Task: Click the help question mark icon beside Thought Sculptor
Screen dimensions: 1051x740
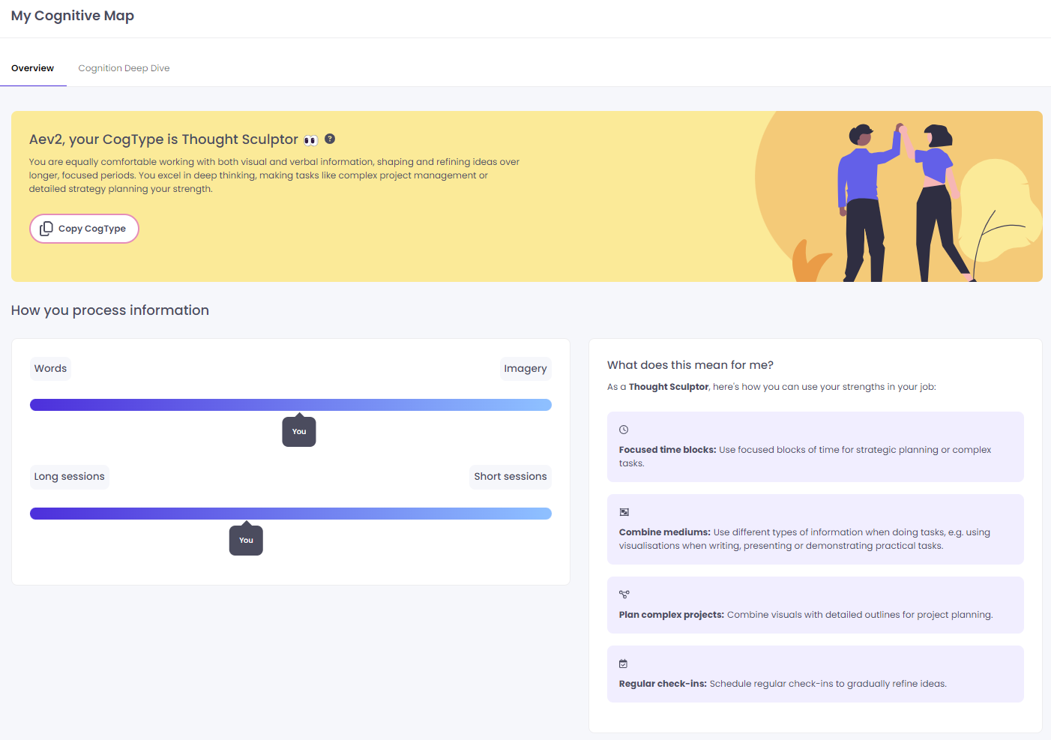Action: click(x=330, y=139)
